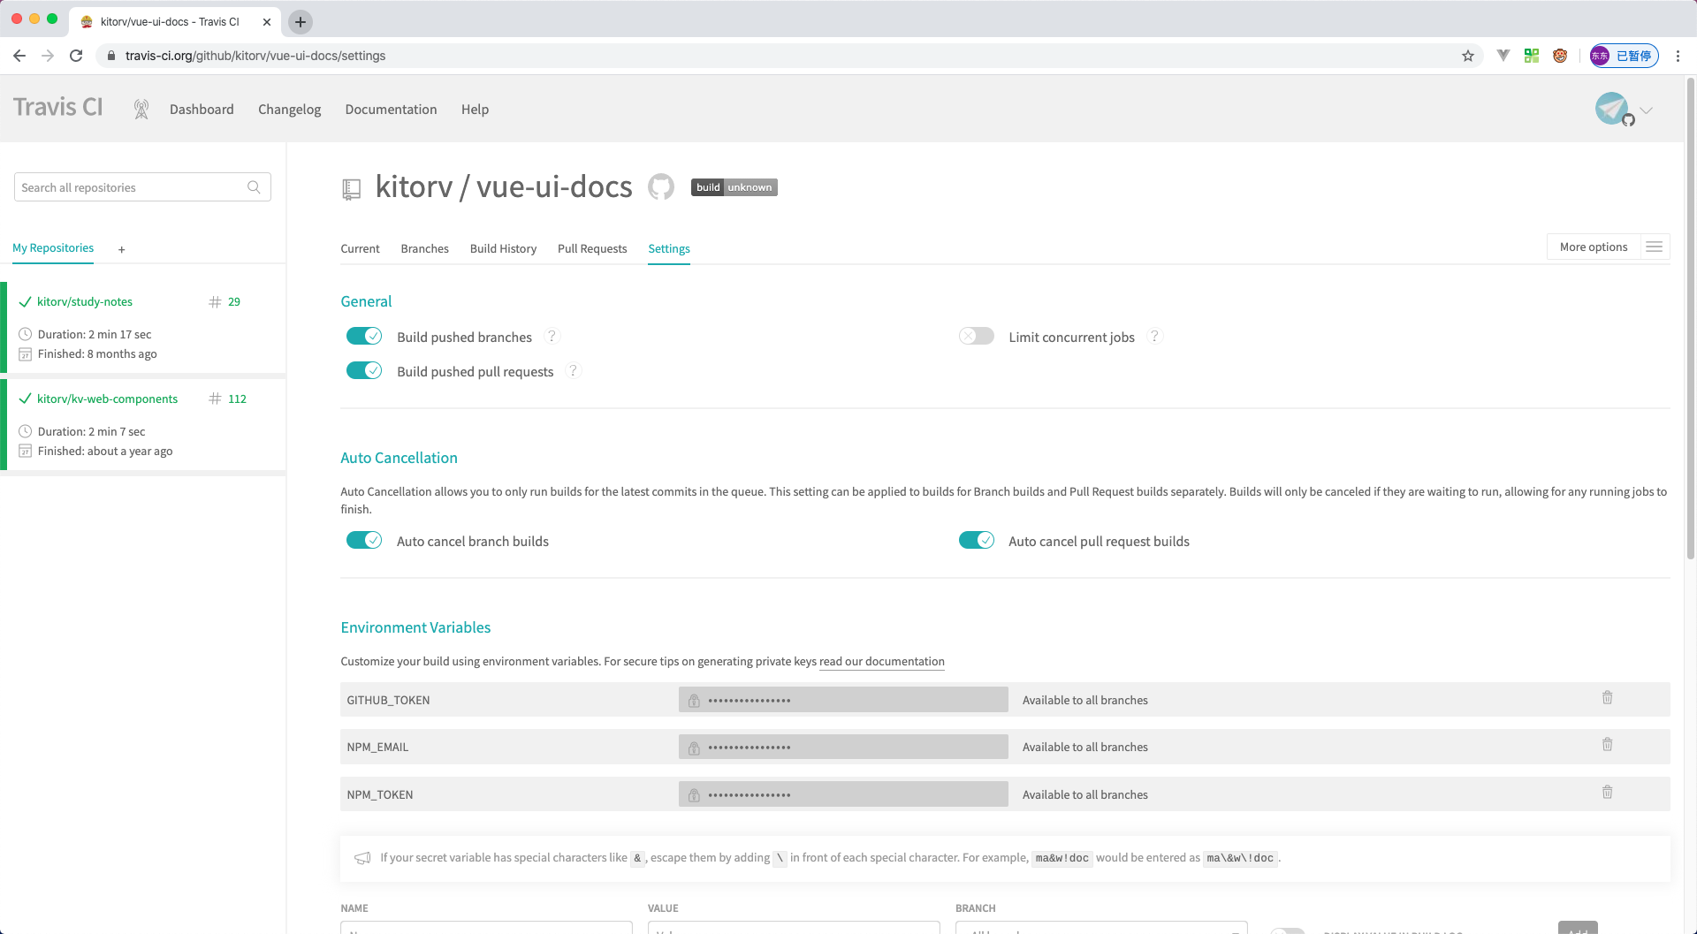Toggle Build pushed pull requests
1697x934 pixels.
(x=364, y=371)
